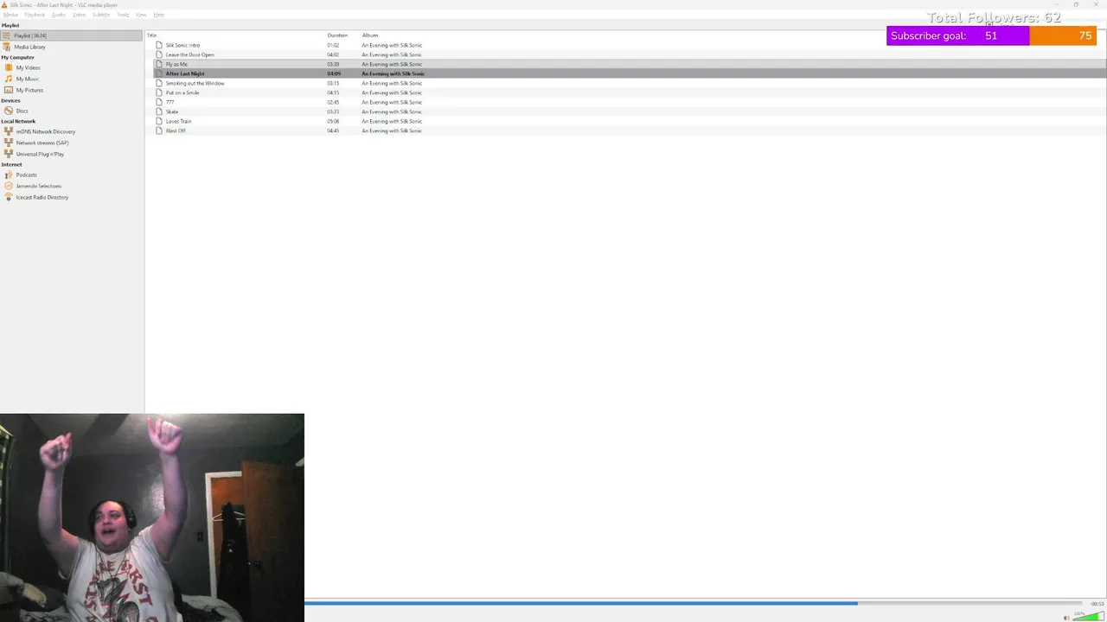This screenshot has height=622, width=1107.
Task: Open the Tools menu
Action: [123, 15]
